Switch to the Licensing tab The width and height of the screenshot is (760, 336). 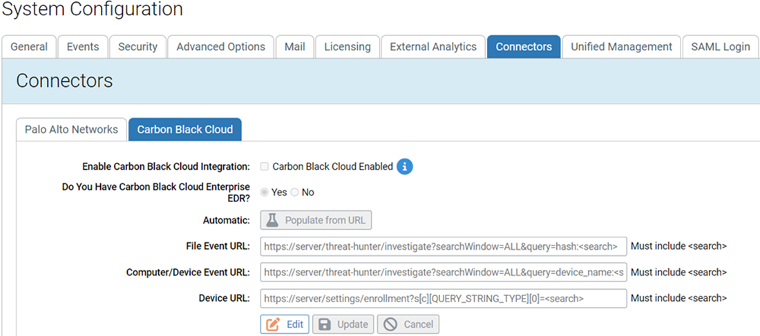(348, 47)
